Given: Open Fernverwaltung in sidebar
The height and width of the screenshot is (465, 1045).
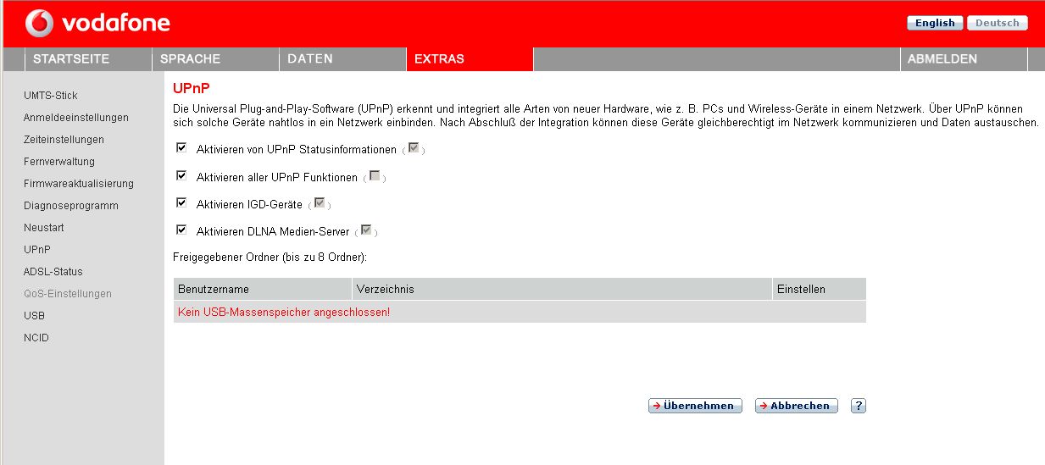Looking at the screenshot, I should (x=59, y=162).
